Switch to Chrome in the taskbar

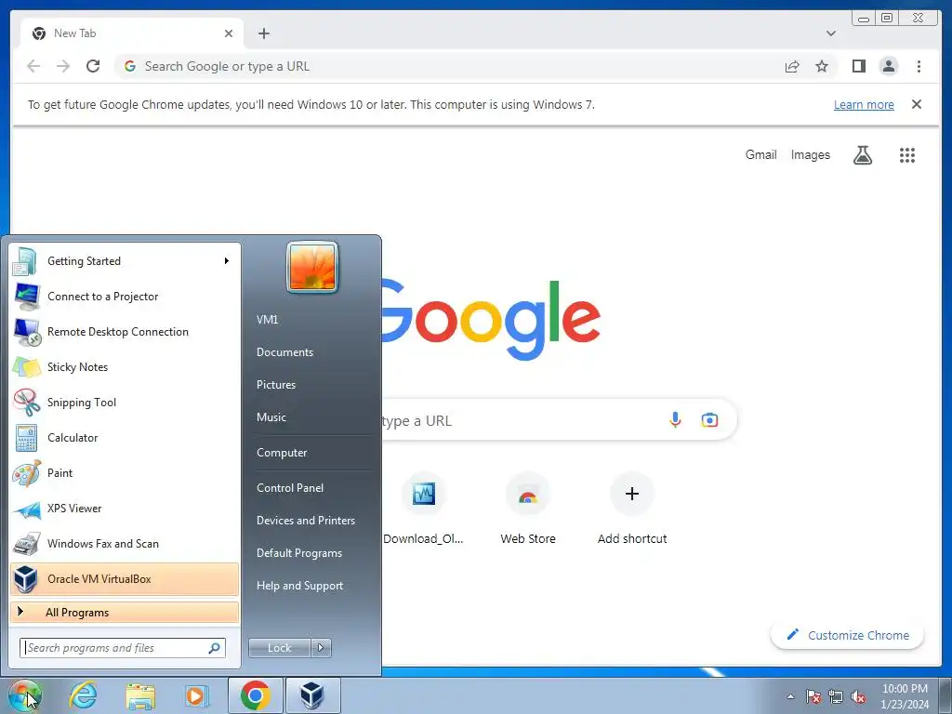[x=256, y=695]
